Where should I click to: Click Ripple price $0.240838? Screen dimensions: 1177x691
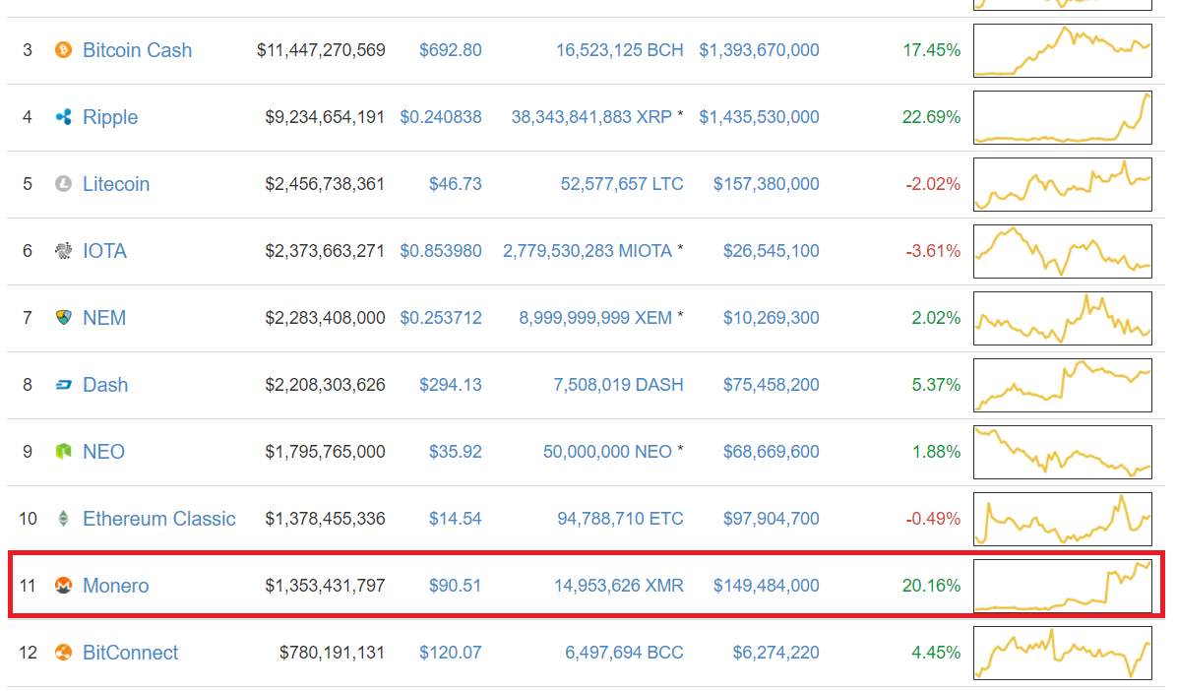coord(441,117)
